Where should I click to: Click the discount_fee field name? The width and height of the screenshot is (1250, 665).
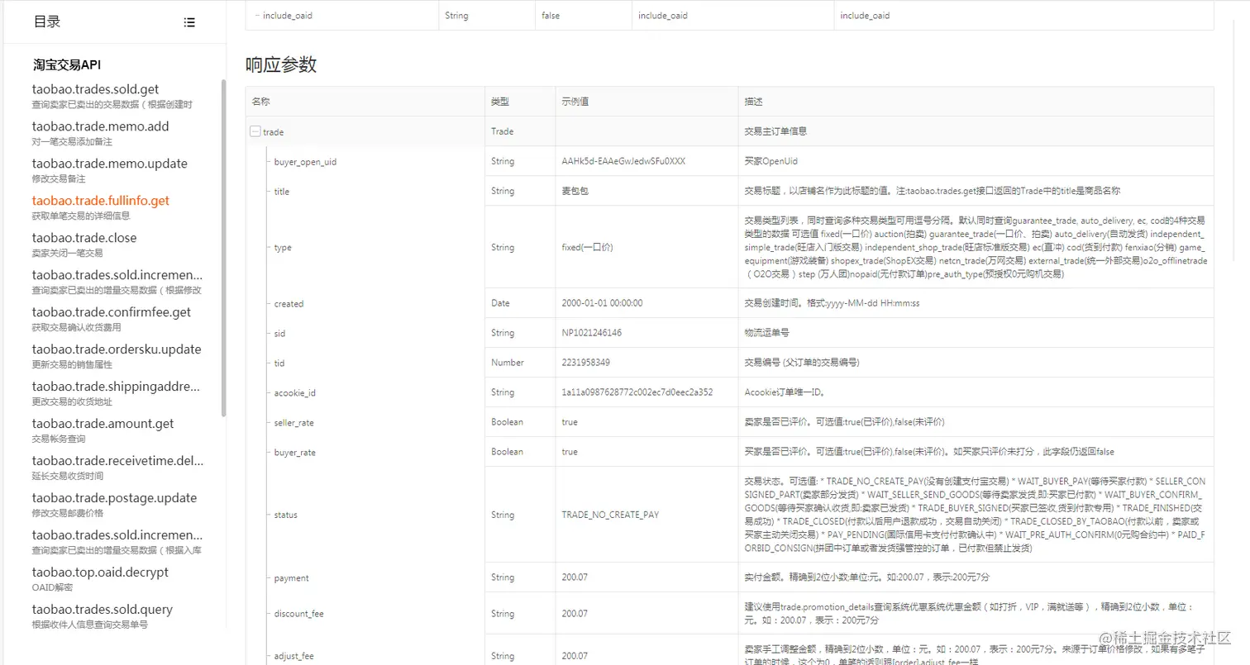click(x=298, y=614)
